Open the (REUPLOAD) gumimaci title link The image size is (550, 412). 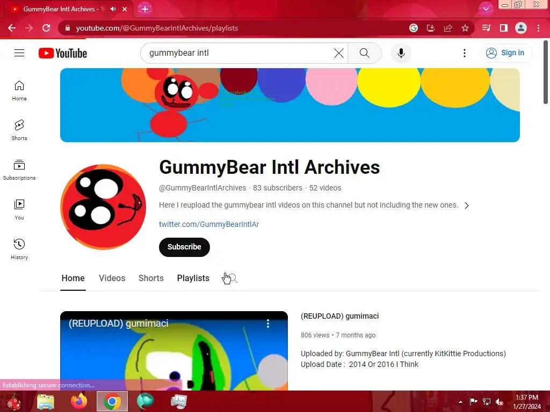point(339,316)
